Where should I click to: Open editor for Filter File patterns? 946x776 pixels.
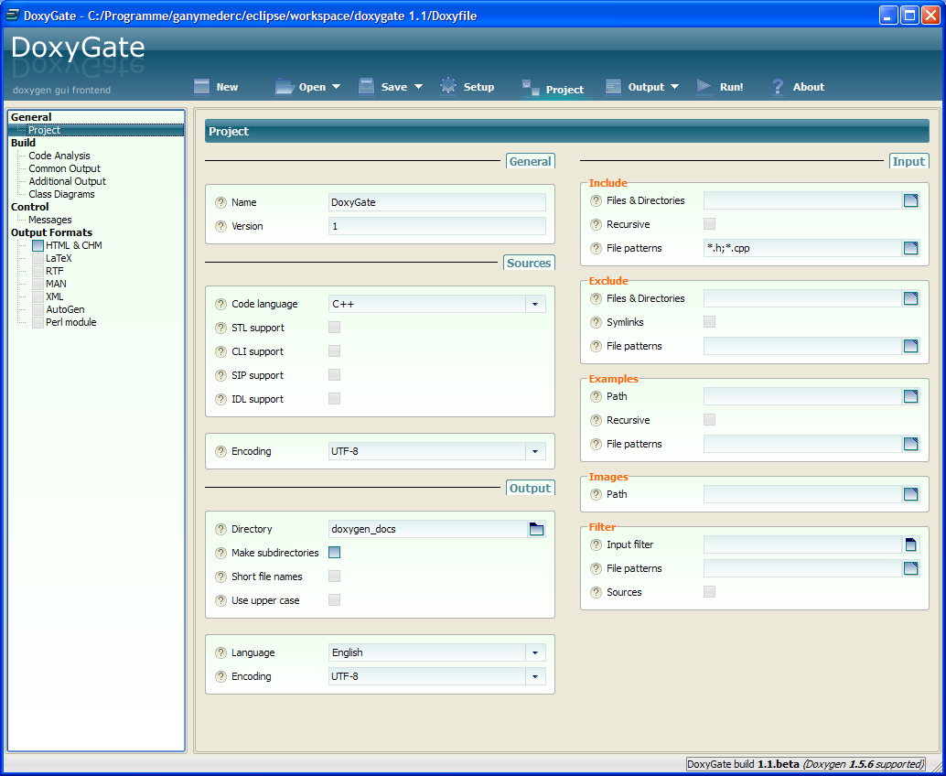pyautogui.click(x=910, y=568)
